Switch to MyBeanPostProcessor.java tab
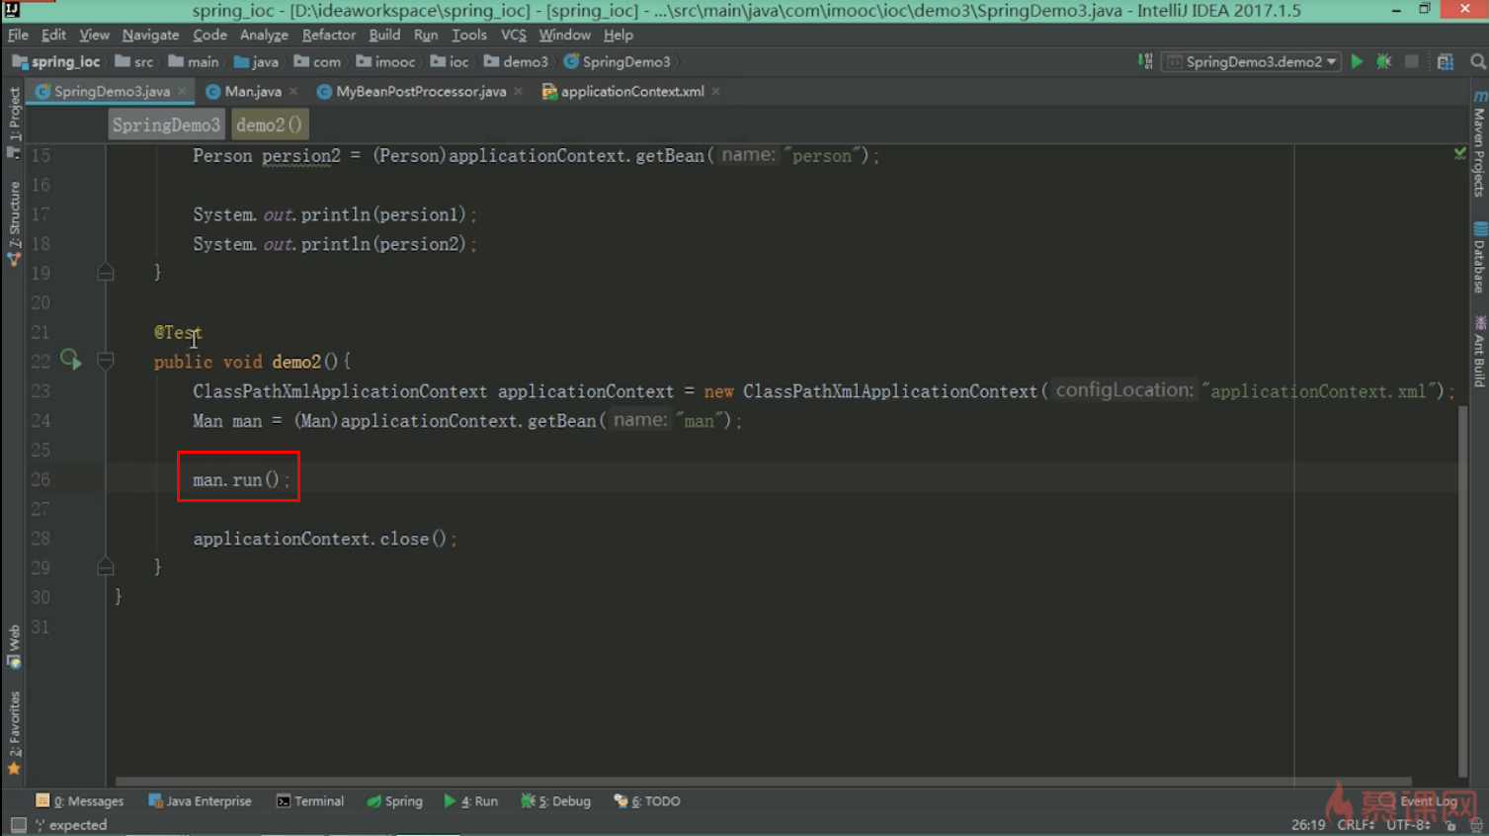1489x836 pixels. point(421,91)
